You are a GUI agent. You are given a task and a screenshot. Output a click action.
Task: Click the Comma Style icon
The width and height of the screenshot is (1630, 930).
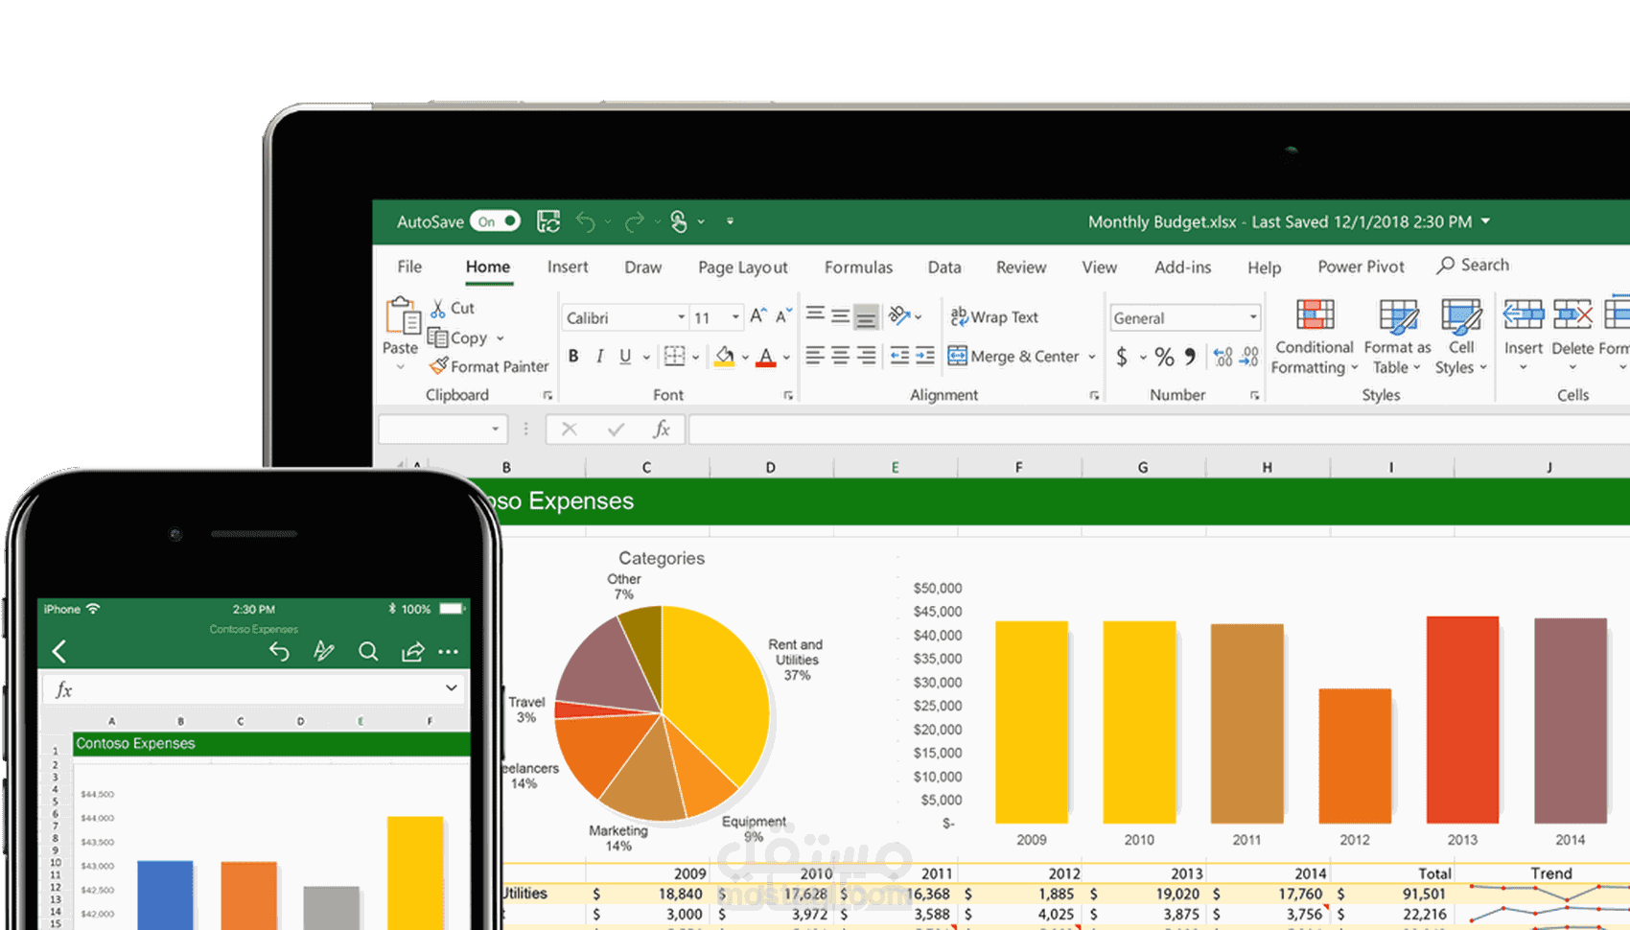tap(1190, 357)
